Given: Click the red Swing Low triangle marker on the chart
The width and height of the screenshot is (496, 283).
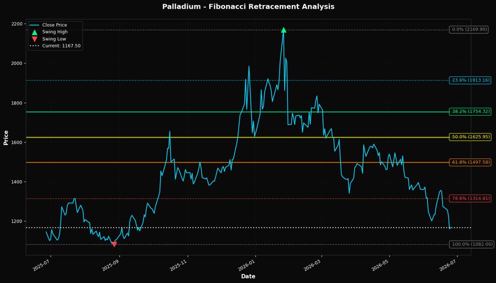Looking at the screenshot, I should pos(114,244).
